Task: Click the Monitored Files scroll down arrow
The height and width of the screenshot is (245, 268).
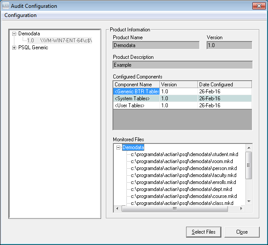Action: point(249,201)
